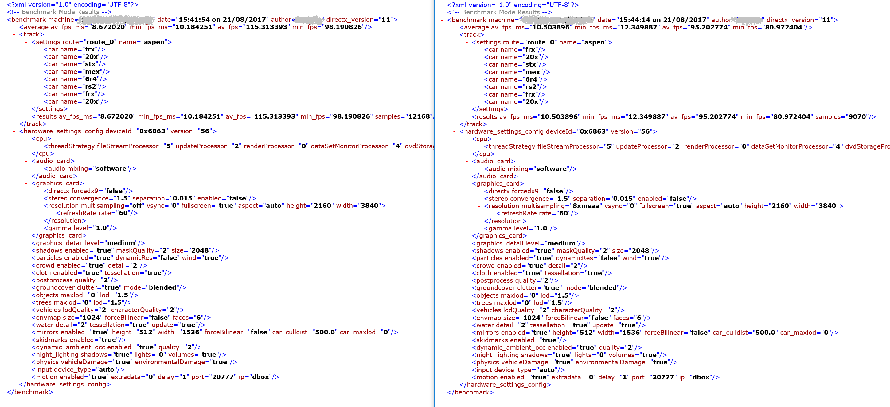Collapse the track node in left document
This screenshot has width=890, height=407.
(x=14, y=35)
